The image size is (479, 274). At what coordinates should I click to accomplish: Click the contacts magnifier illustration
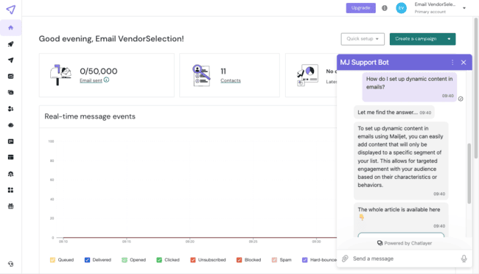(201, 75)
